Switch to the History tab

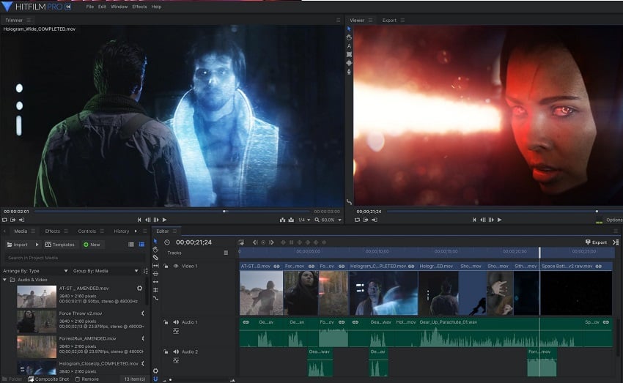pyautogui.click(x=121, y=231)
